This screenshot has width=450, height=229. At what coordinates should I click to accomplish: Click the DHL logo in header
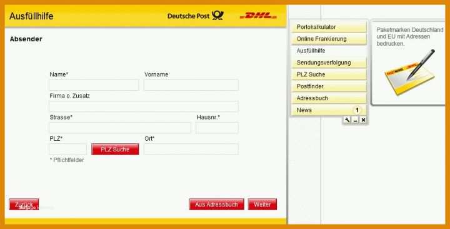click(x=258, y=16)
